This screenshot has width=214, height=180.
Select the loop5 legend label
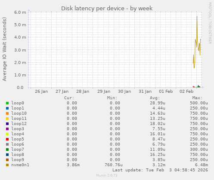pyautogui.click(x=18, y=139)
